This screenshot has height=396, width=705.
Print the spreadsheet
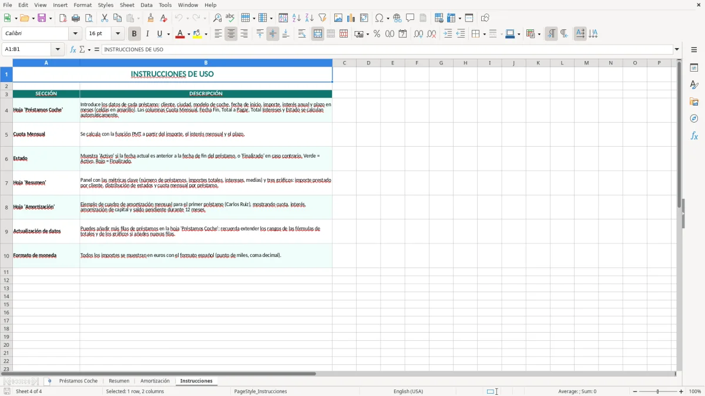[76, 18]
